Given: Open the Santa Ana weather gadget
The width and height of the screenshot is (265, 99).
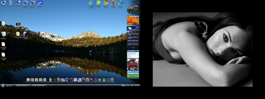Looking at the screenshot, I should pyautogui.click(x=133, y=28).
